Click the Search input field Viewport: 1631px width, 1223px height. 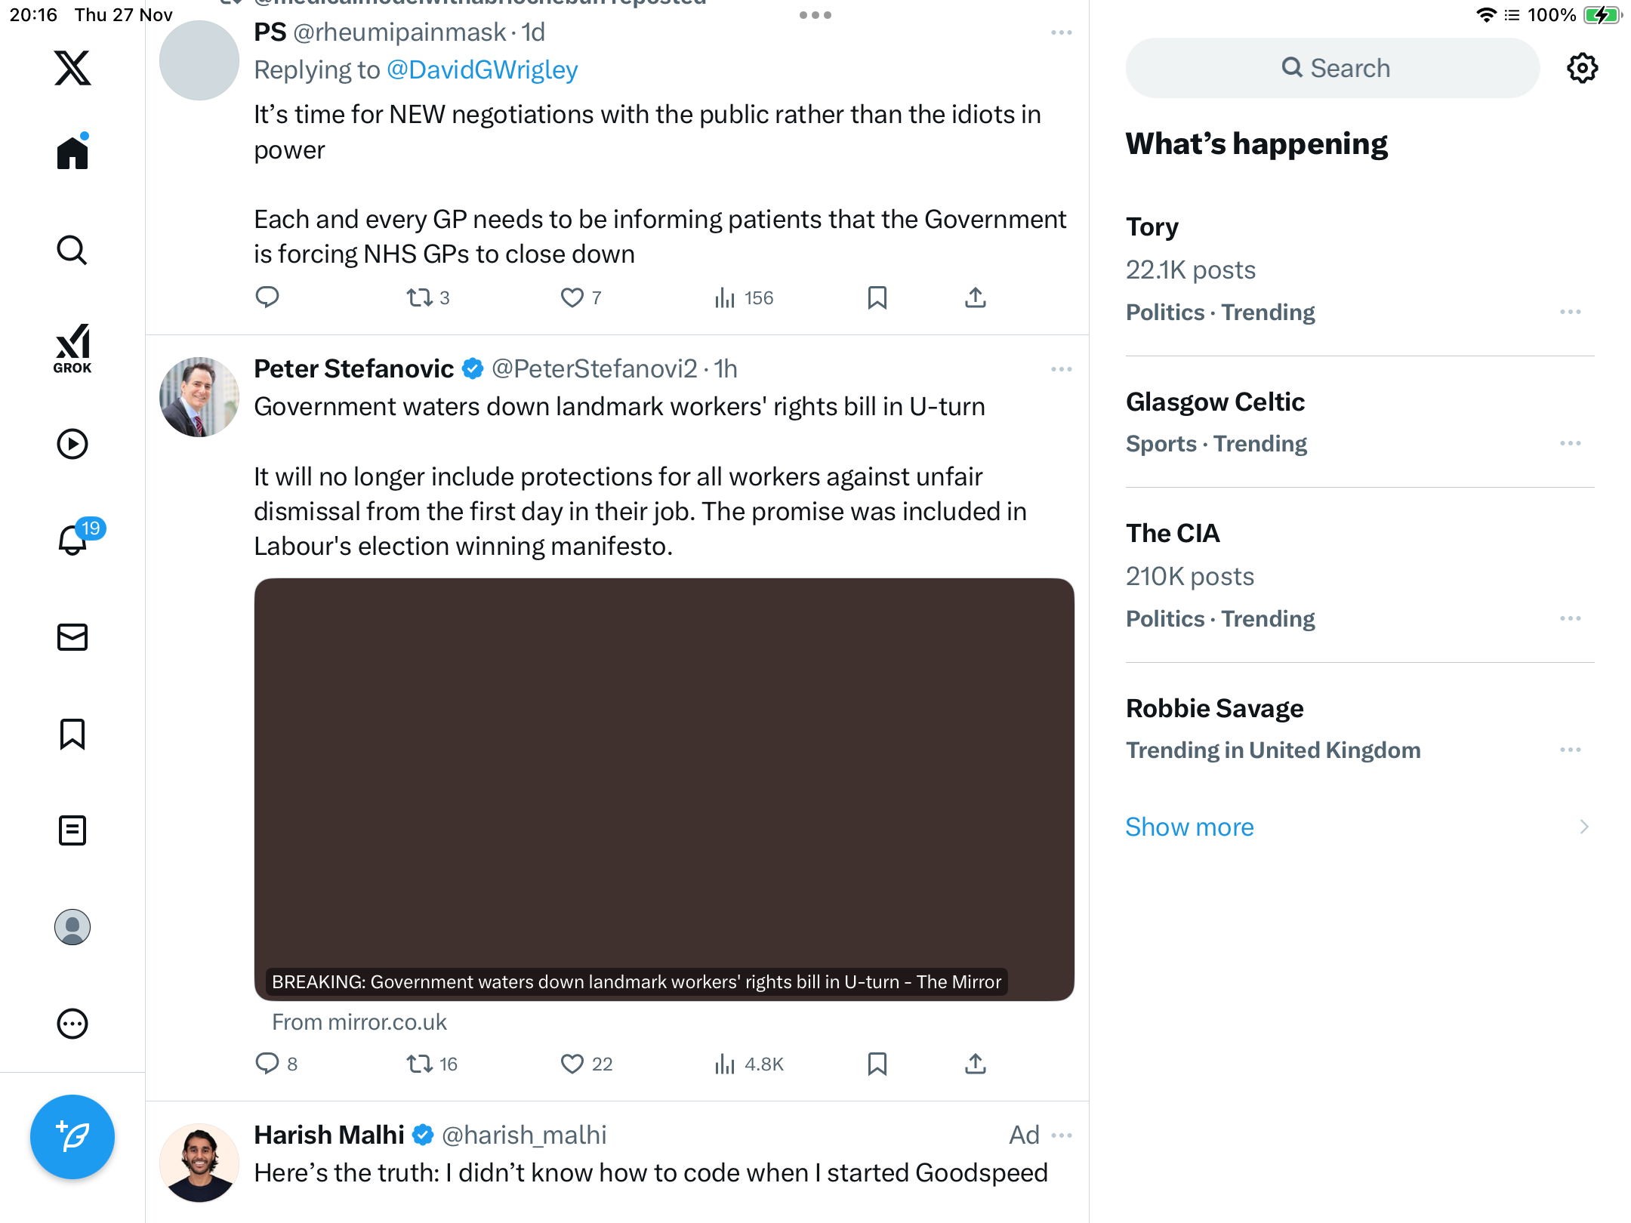click(x=1333, y=69)
